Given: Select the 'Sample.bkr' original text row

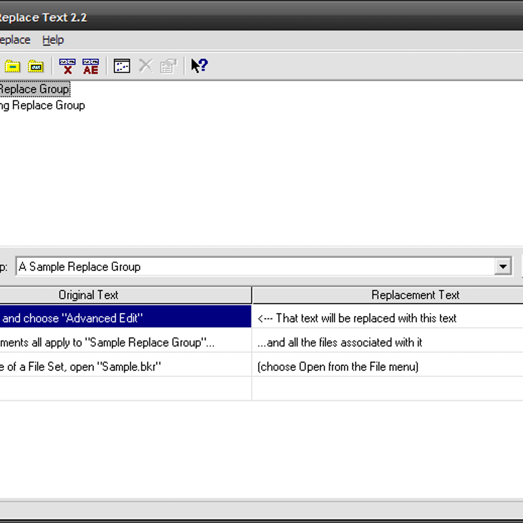Looking at the screenshot, I should click(80, 367).
